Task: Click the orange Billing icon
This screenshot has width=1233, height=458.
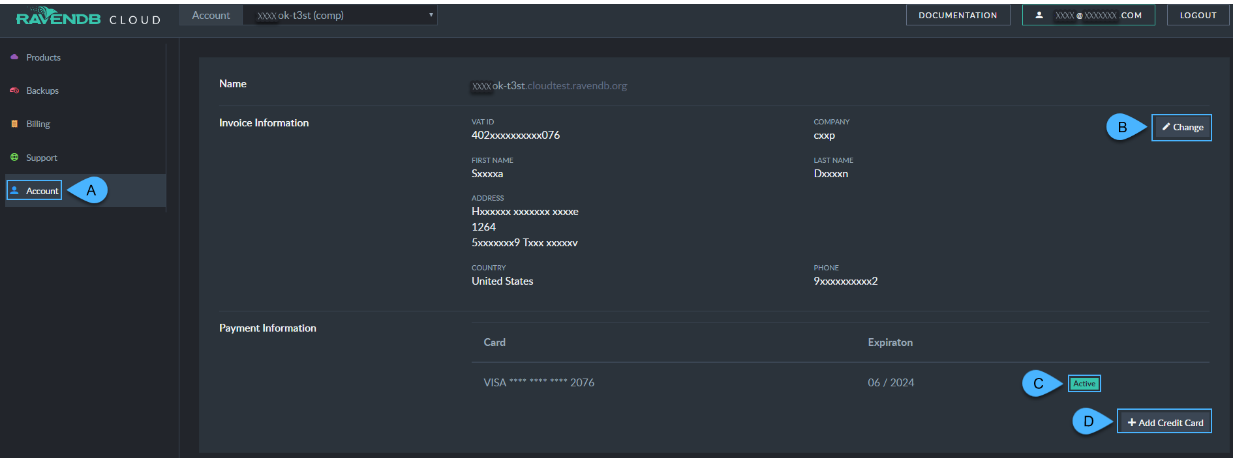Action: tap(14, 124)
